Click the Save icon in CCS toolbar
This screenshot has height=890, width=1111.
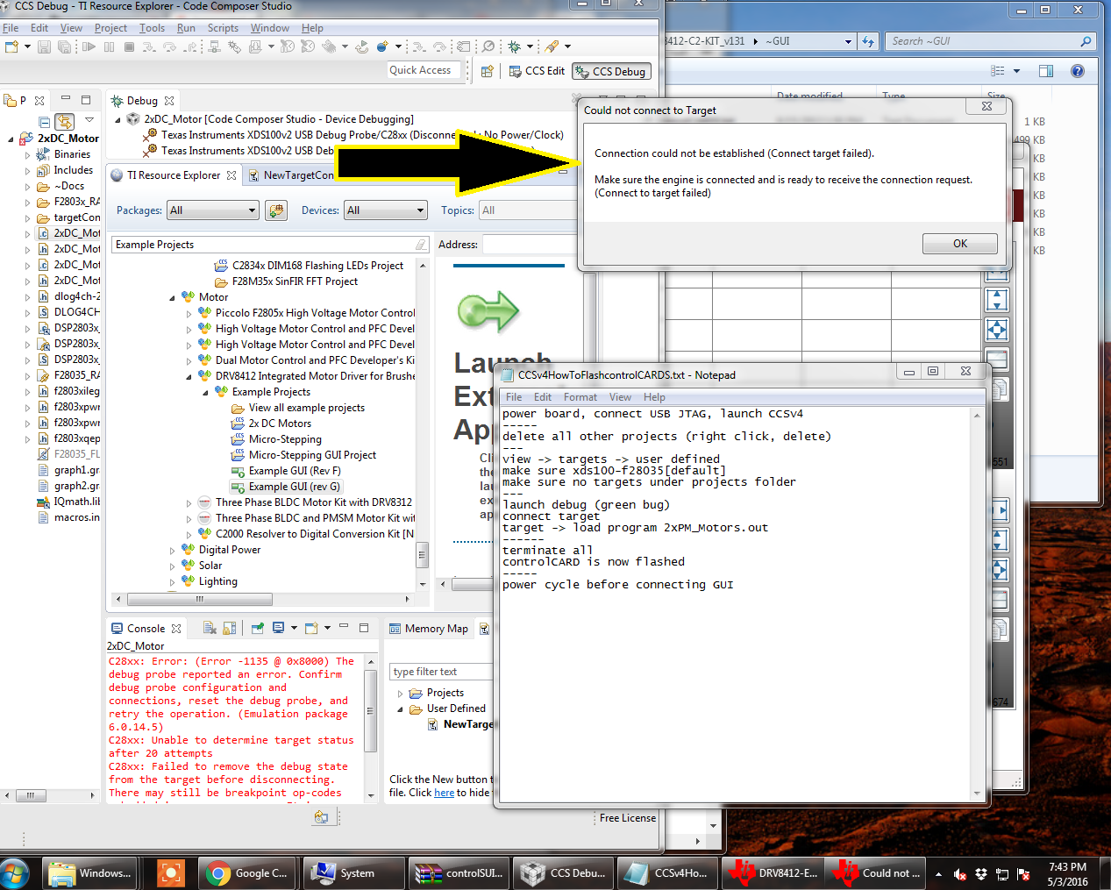44,46
